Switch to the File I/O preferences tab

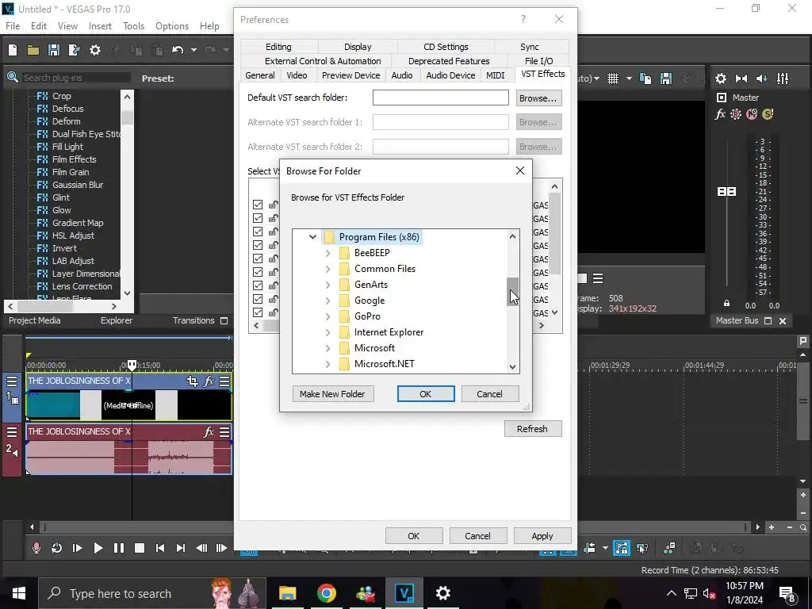(x=539, y=60)
